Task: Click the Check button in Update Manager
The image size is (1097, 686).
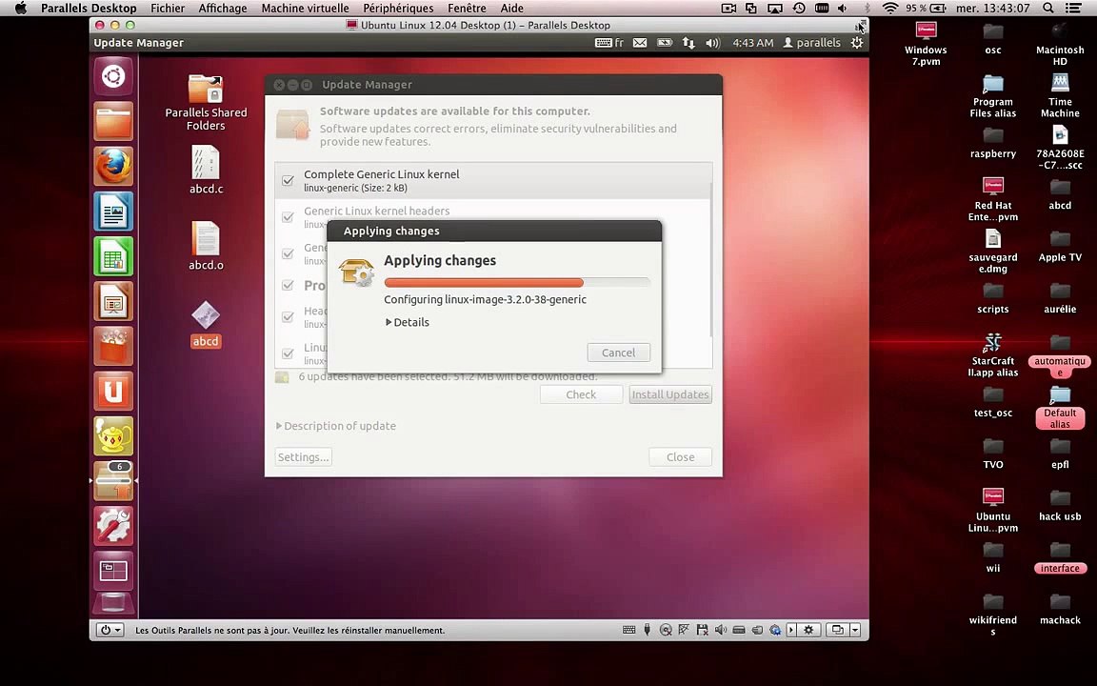Action: [x=581, y=394]
